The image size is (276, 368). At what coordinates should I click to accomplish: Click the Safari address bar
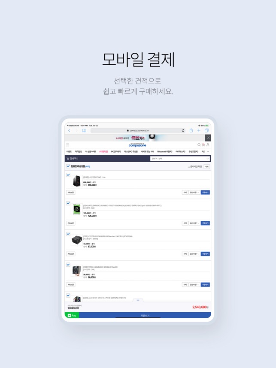pos(138,130)
